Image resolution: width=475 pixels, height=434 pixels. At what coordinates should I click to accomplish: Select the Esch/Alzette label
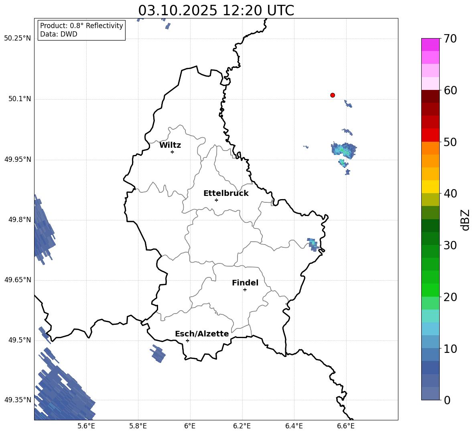pyautogui.click(x=202, y=334)
